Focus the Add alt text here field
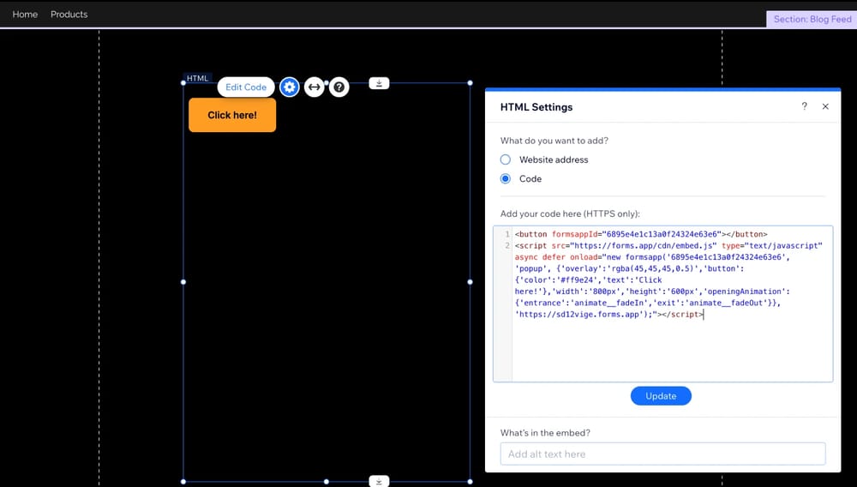This screenshot has width=857, height=487. 663,454
